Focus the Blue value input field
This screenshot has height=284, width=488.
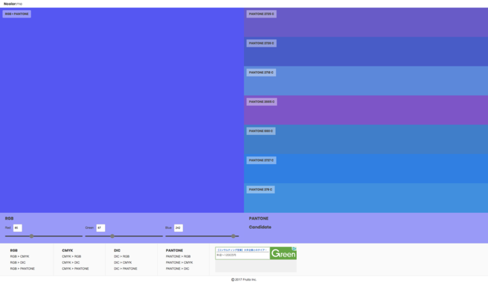(x=178, y=228)
